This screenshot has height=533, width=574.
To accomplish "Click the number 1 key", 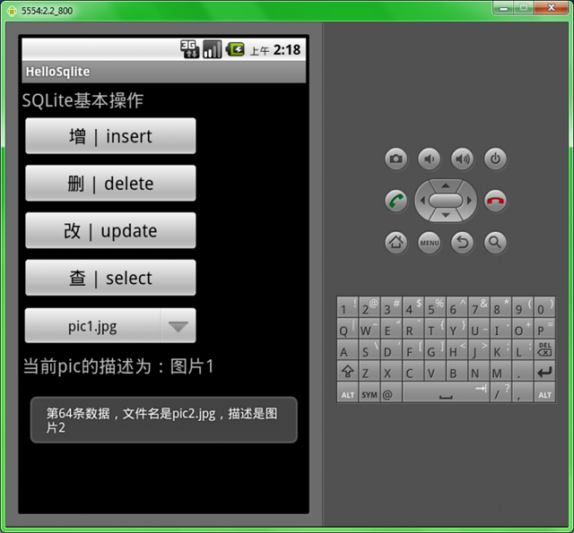I will (348, 307).
